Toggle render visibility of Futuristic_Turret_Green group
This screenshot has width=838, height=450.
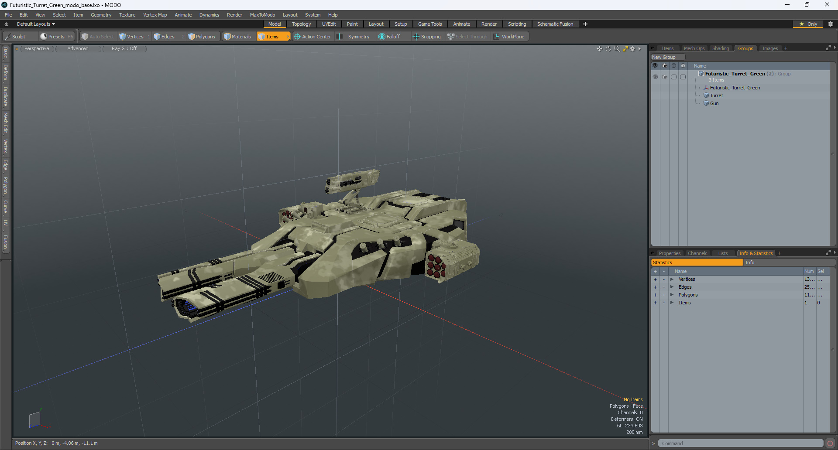tap(664, 77)
